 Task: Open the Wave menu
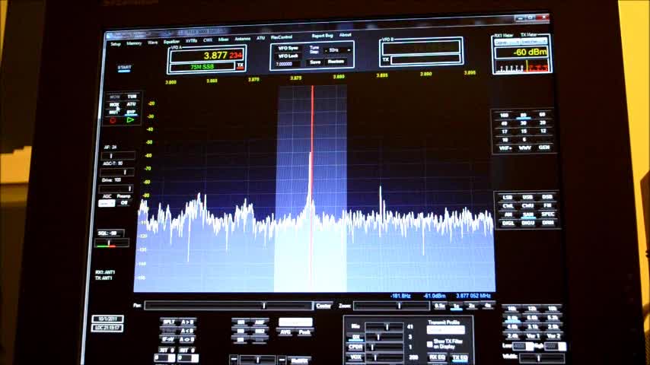(152, 43)
